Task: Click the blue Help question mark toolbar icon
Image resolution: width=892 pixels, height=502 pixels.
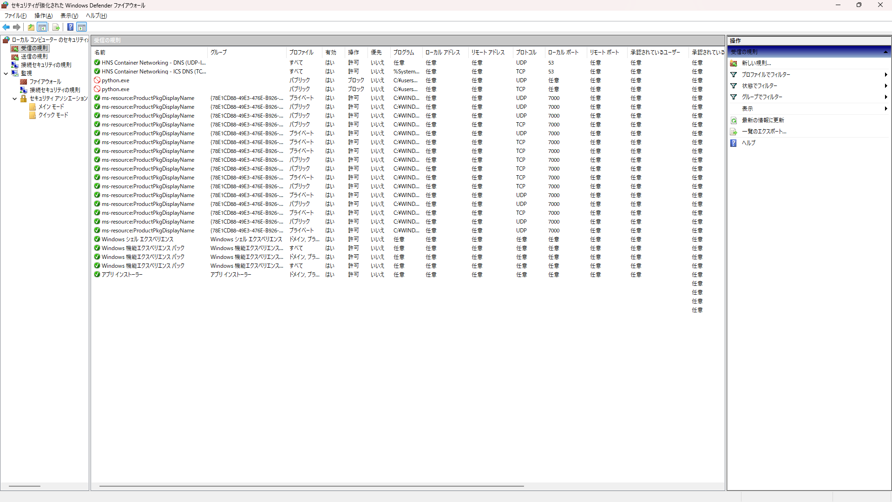Action: (x=70, y=27)
